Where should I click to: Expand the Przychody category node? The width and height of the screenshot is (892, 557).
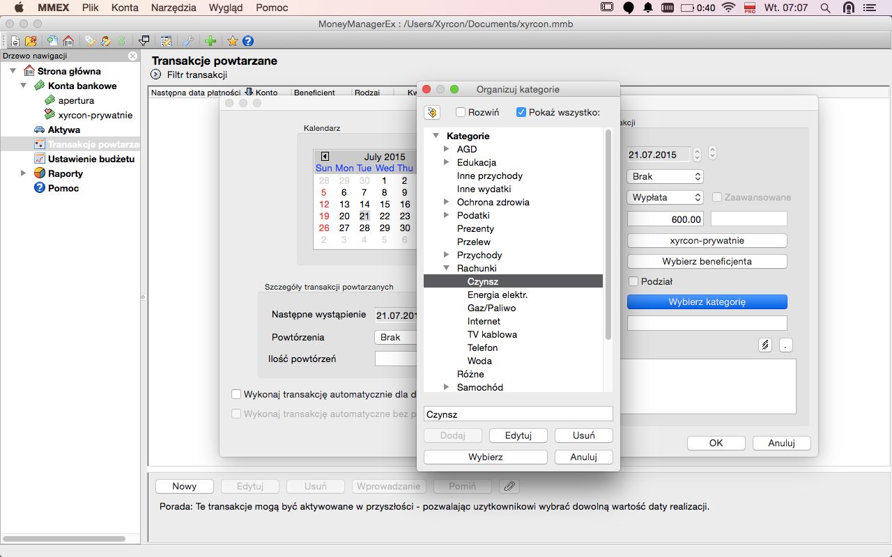click(447, 255)
